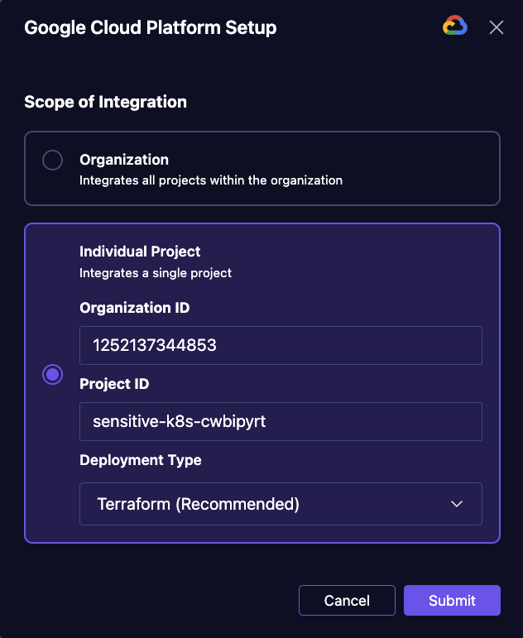The height and width of the screenshot is (638, 523).
Task: Cancel the GCP setup
Action: [x=347, y=600]
